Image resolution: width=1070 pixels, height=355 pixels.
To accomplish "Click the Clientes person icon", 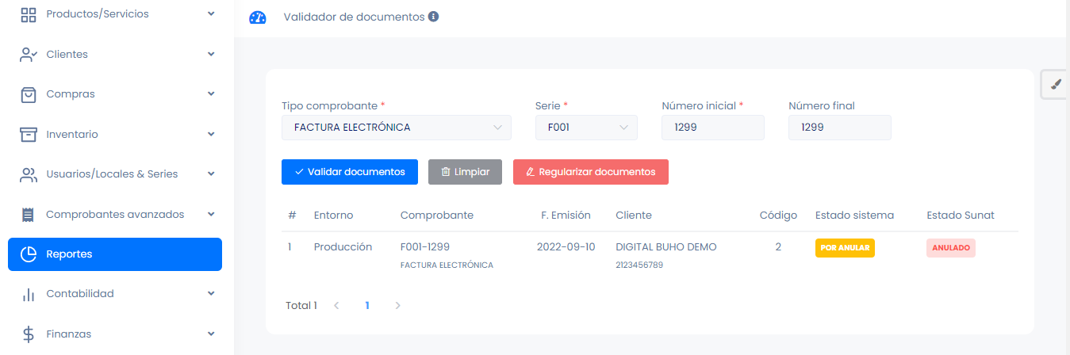I will click(29, 55).
